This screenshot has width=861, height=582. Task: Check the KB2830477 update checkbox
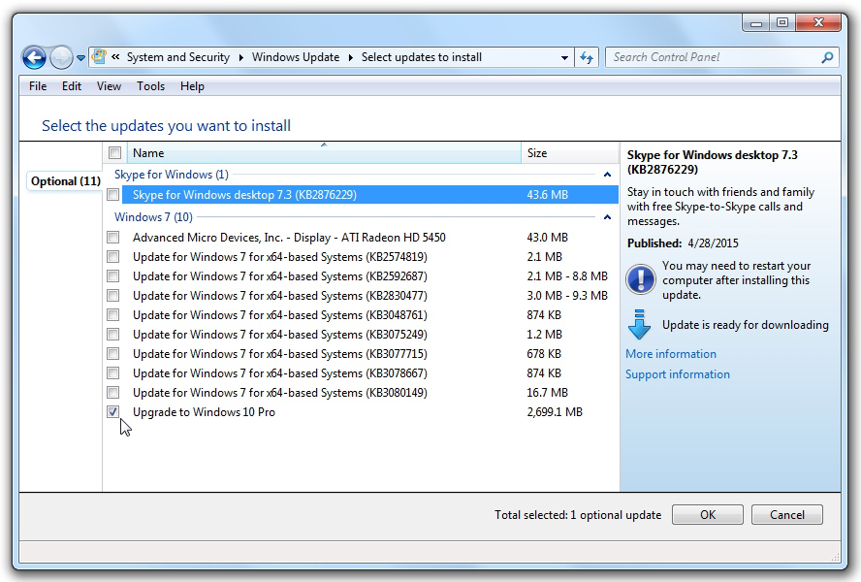pos(113,296)
